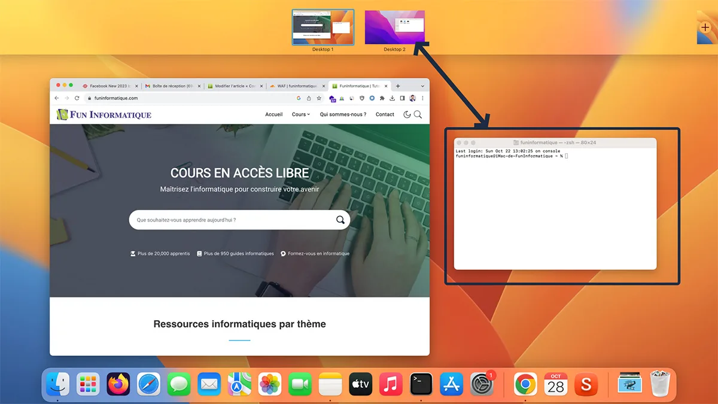Switch to the Modifier l'article tab

point(235,86)
